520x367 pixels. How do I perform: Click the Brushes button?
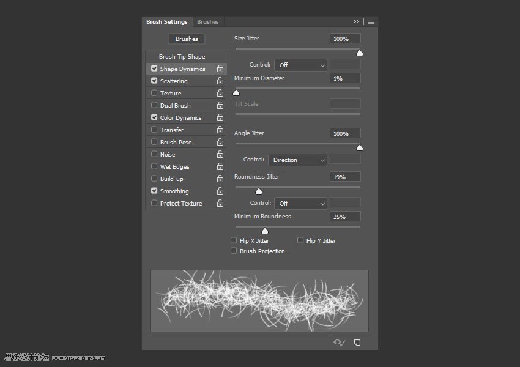point(187,39)
